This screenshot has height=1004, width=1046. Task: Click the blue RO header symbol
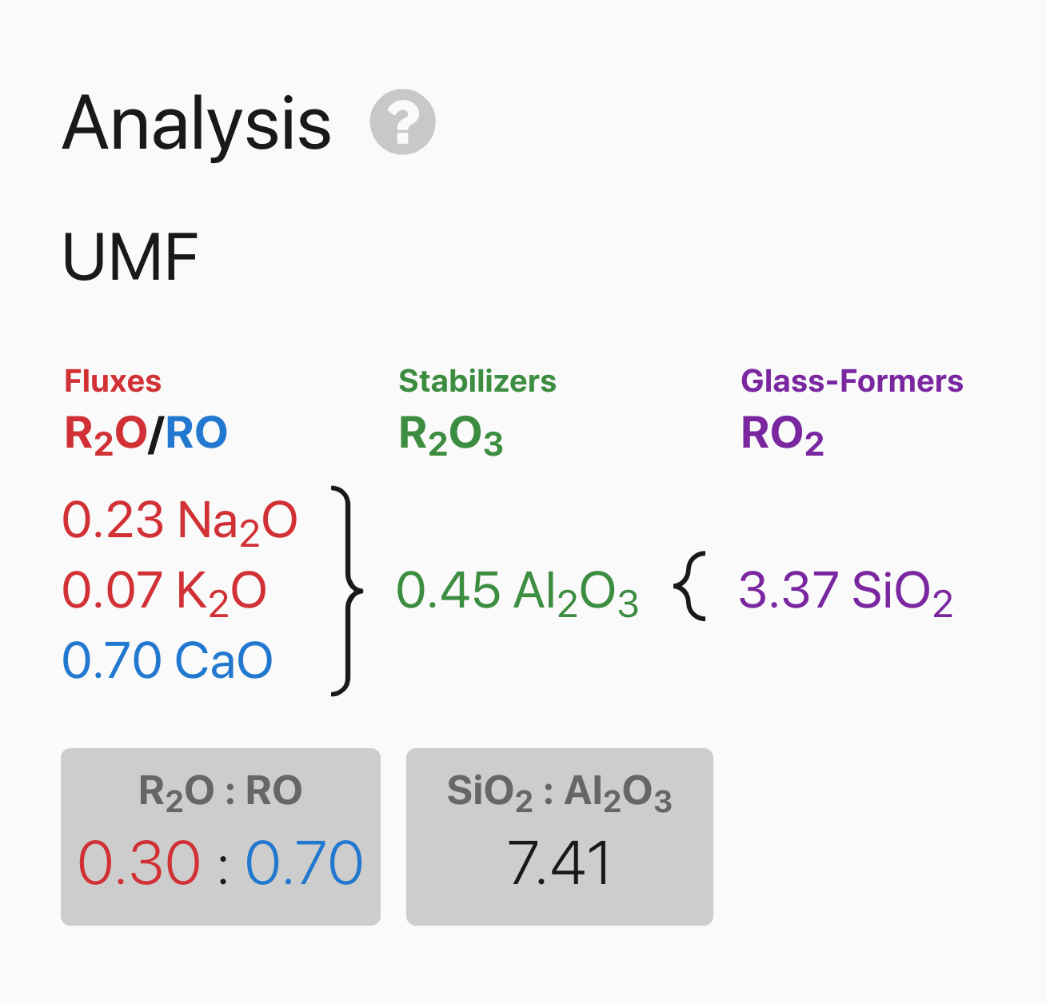click(x=197, y=433)
